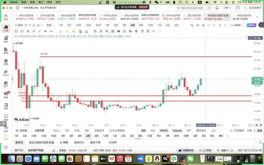Collapse the bottom order panel chevron

[x=256, y=142]
